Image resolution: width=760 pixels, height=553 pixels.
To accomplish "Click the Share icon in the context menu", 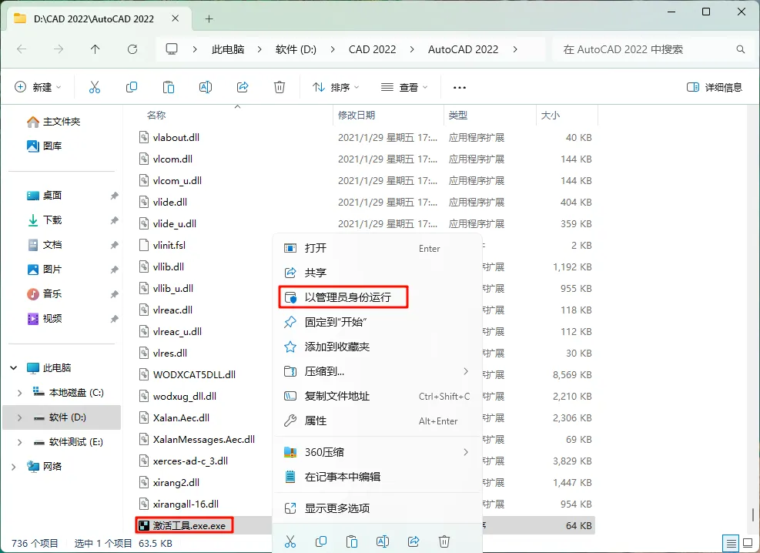I will point(413,541).
